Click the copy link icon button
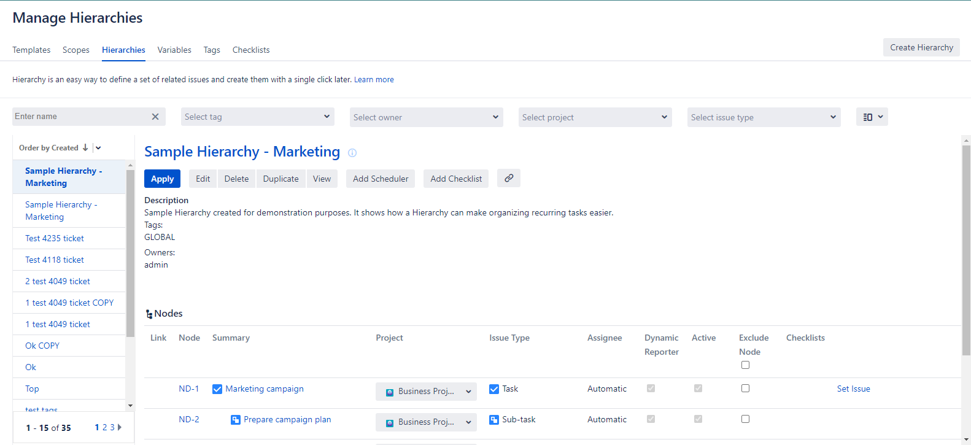 coord(509,178)
